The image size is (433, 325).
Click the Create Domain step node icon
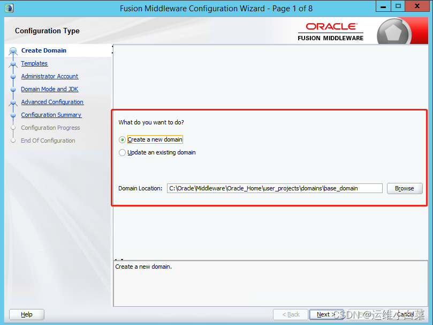point(13,50)
